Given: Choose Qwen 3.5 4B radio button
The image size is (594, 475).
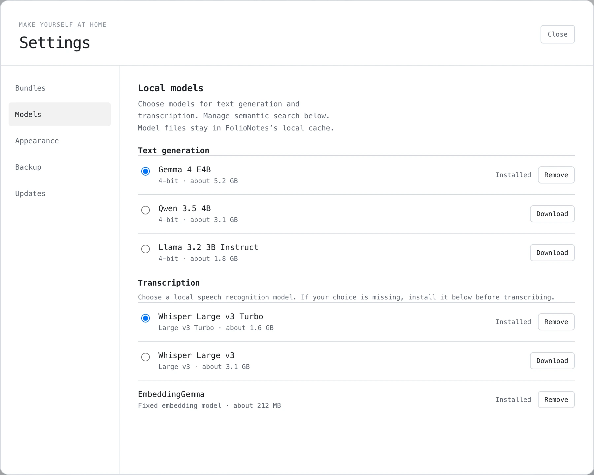Looking at the screenshot, I should pos(146,210).
